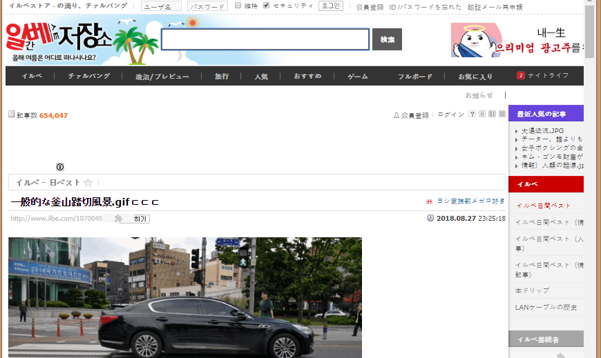The height and width of the screenshot is (358, 601).
Task: Click the main search input field
Action: 265,39
